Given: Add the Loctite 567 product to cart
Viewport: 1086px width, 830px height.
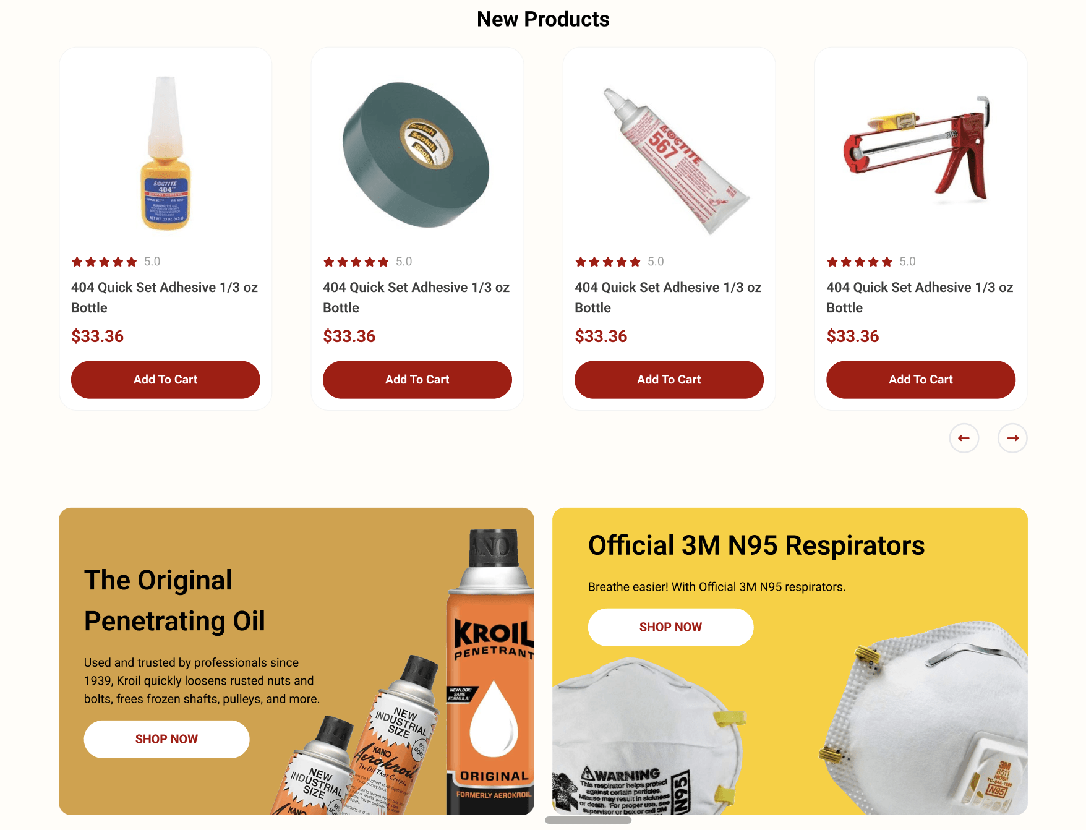Looking at the screenshot, I should [x=669, y=380].
